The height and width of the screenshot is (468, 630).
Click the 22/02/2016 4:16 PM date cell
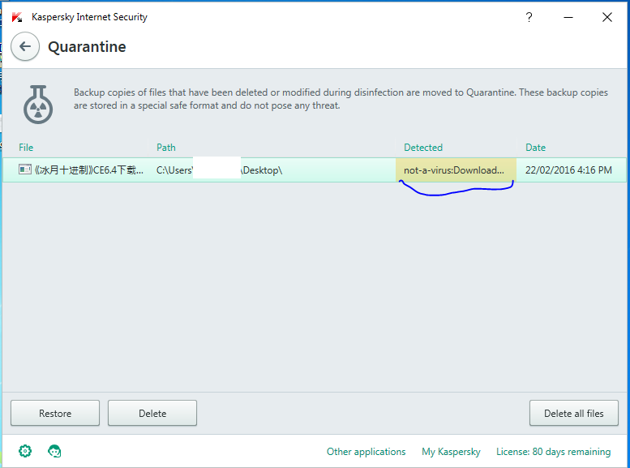click(x=568, y=170)
